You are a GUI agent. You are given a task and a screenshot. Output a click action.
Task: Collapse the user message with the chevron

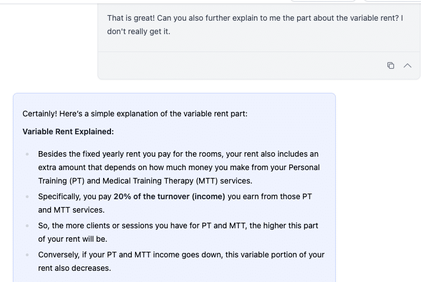tap(408, 65)
